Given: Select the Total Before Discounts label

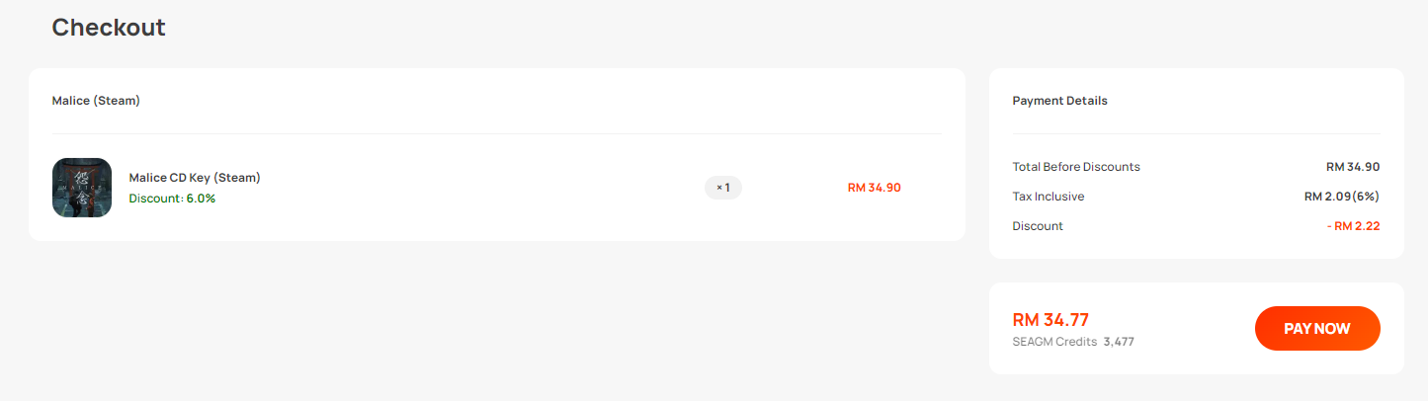Looking at the screenshot, I should coord(1076,167).
